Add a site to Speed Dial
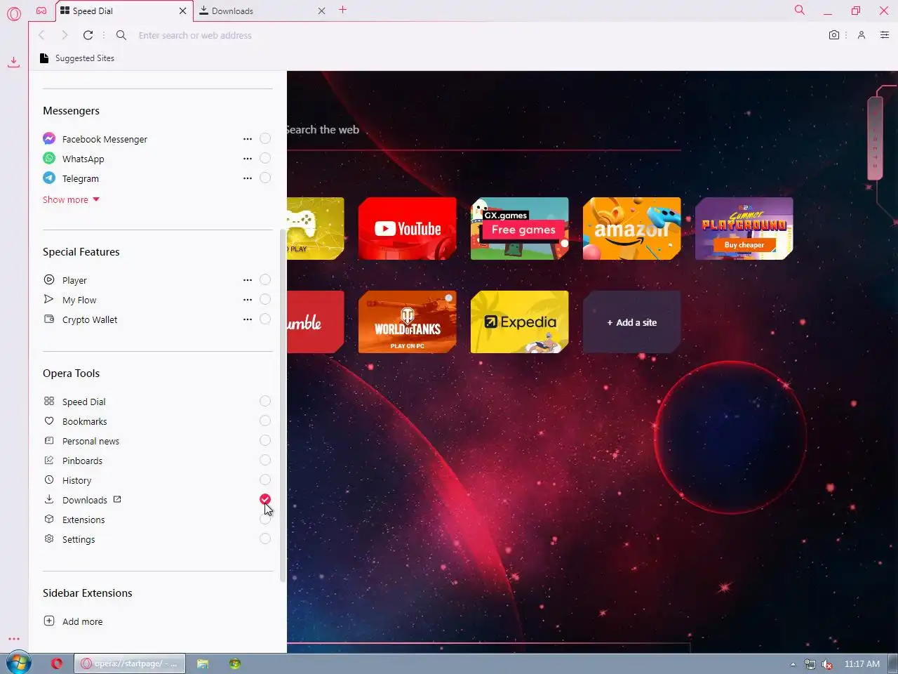Viewport: 898px width, 674px height. pyautogui.click(x=631, y=322)
